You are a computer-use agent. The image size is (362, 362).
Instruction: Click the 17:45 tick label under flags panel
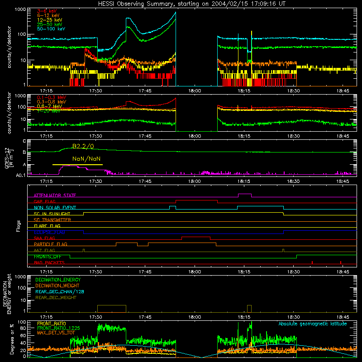pos(145,272)
